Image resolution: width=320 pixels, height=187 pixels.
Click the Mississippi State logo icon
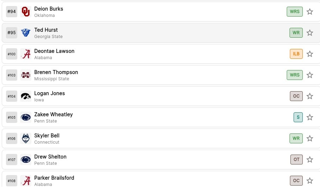(x=26, y=75)
